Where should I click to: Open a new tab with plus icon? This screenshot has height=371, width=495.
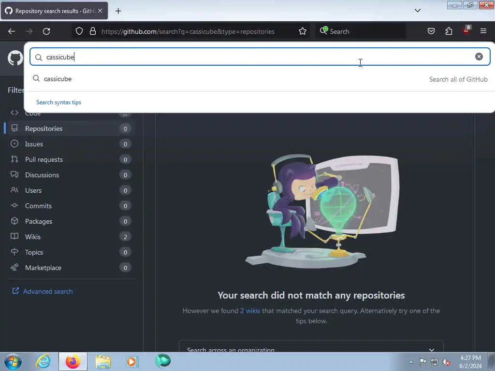(118, 11)
